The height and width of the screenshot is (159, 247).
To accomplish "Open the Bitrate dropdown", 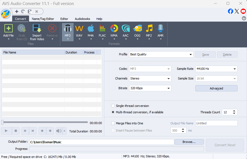I will [150, 88].
